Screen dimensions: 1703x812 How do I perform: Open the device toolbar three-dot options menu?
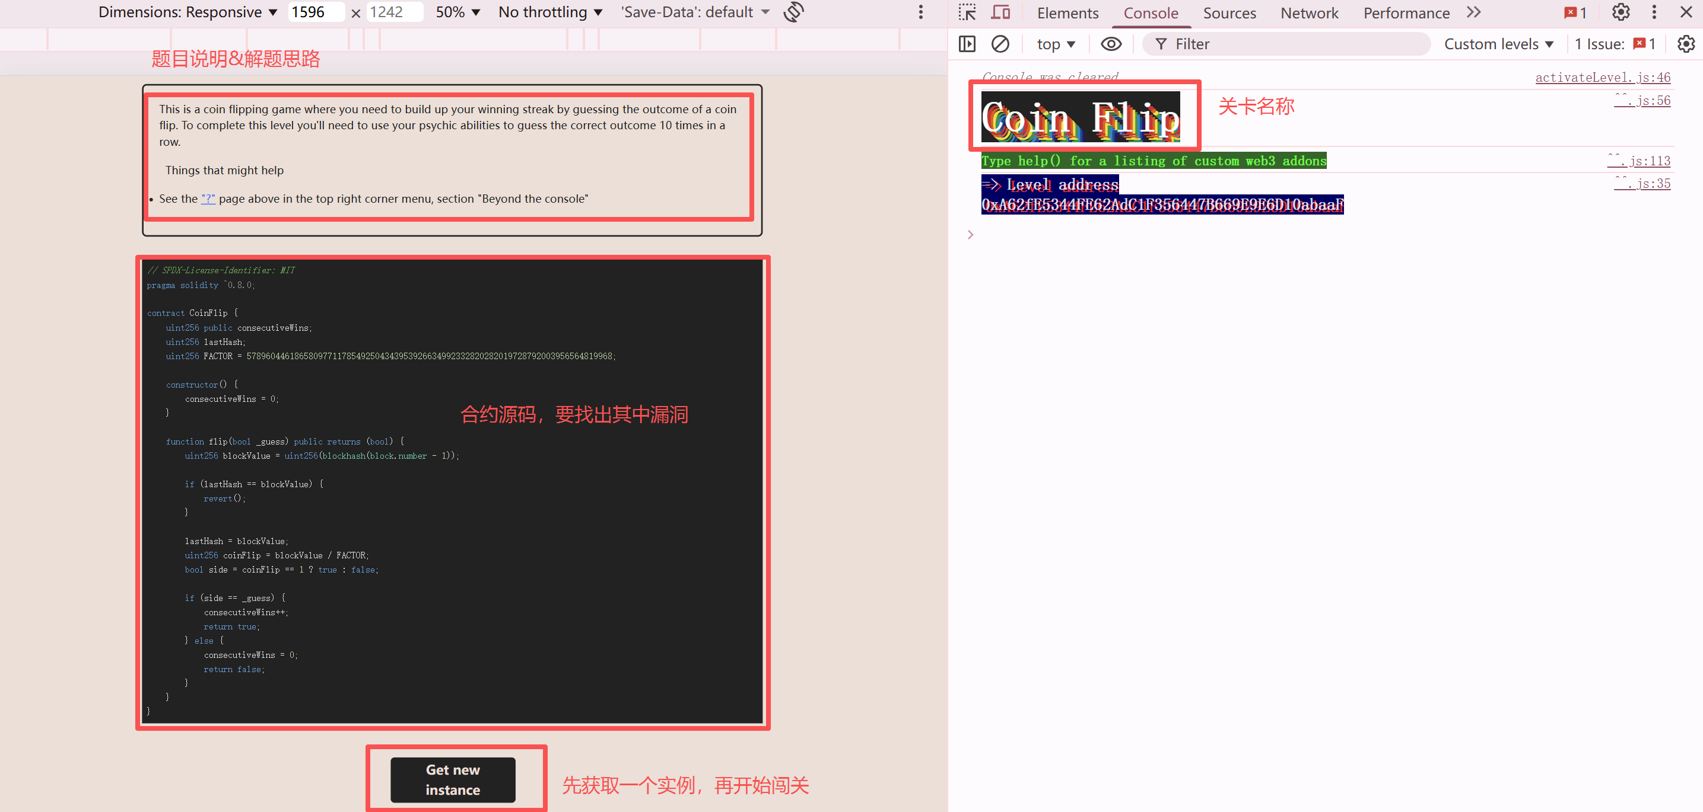[x=920, y=12]
